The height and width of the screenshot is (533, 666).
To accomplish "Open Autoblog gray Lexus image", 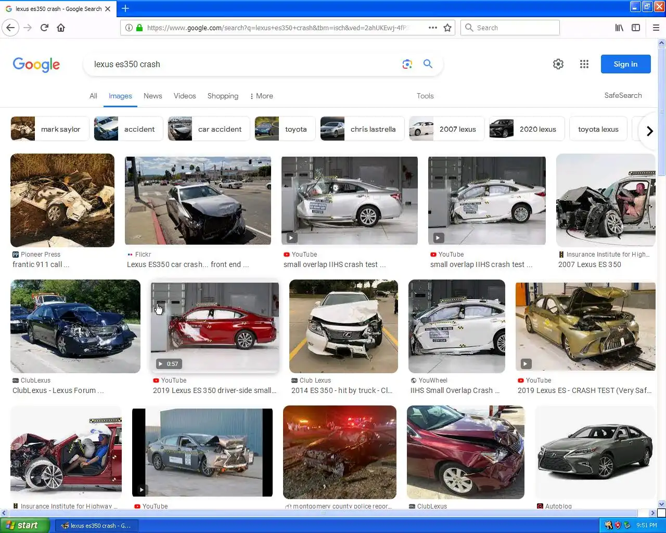I will (x=595, y=452).
